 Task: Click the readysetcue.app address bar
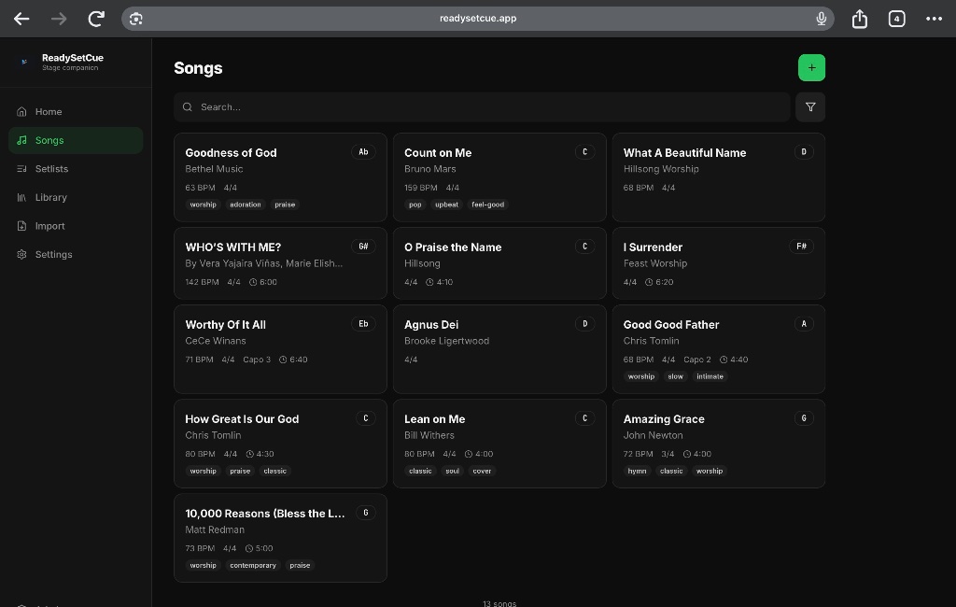click(477, 19)
